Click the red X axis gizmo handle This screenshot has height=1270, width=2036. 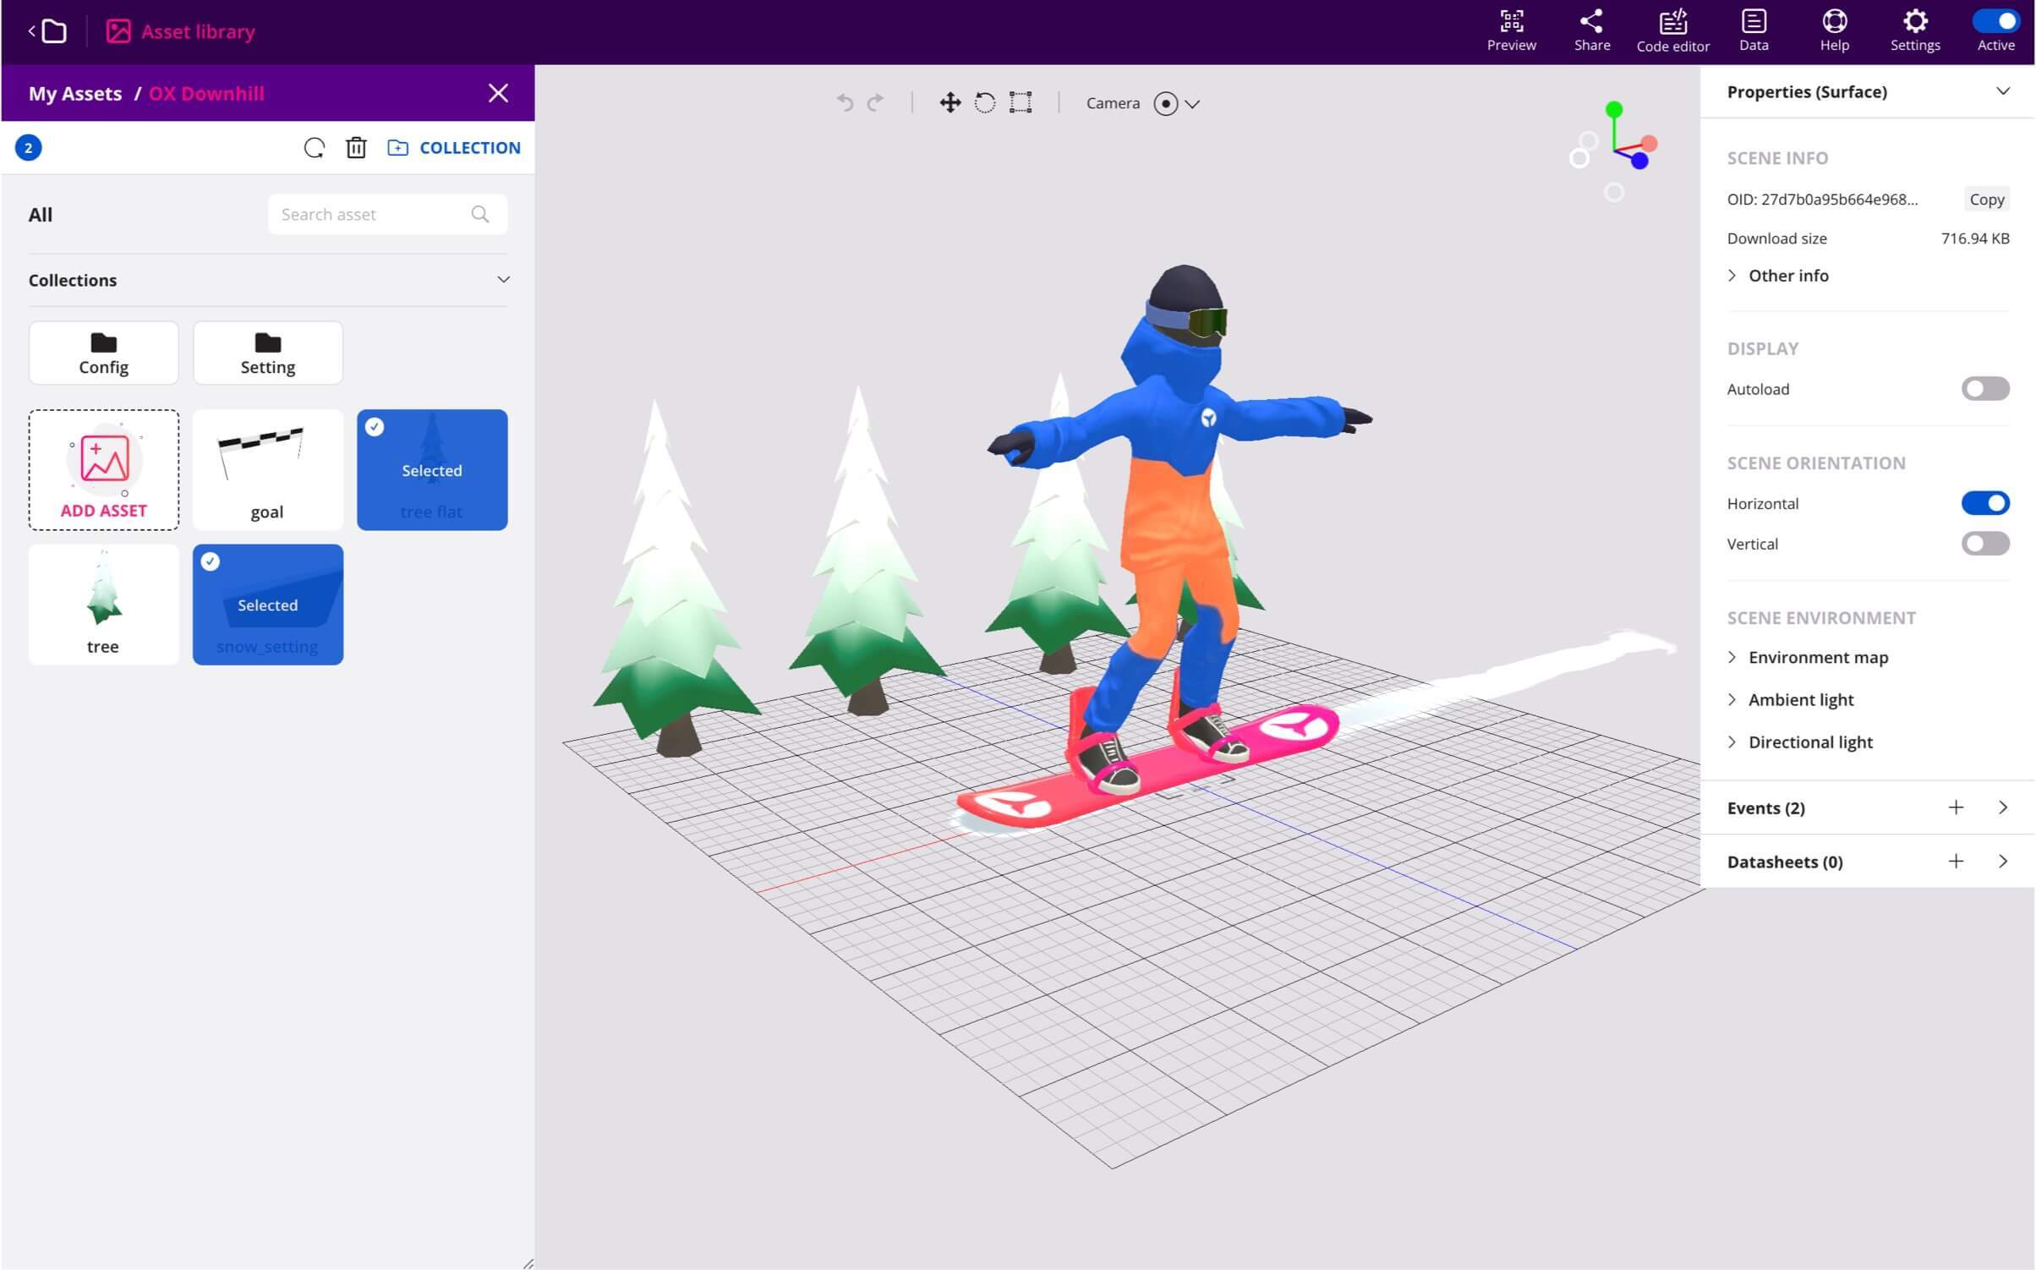click(x=1649, y=144)
